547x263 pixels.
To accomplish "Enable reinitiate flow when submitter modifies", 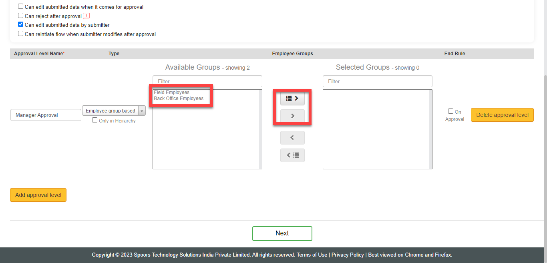I will (x=21, y=34).
